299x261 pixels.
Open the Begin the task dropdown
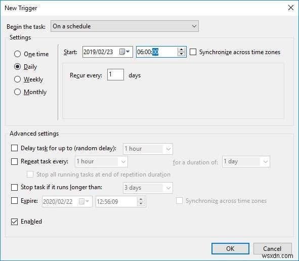point(124,26)
